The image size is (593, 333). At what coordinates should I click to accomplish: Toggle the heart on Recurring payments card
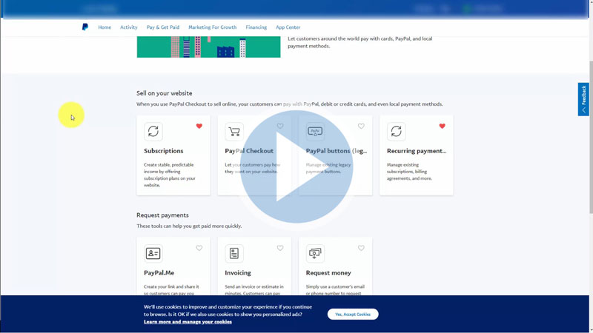click(442, 127)
